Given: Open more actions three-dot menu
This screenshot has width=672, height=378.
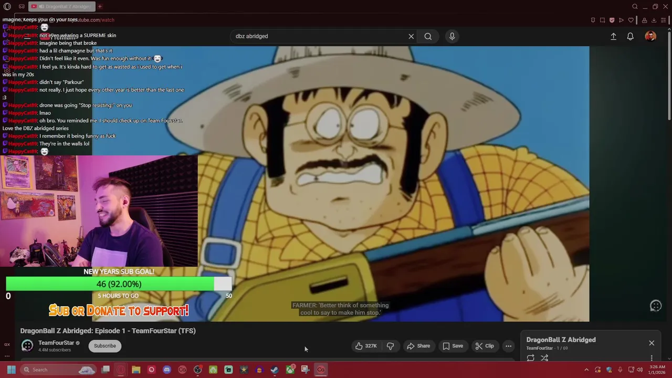Looking at the screenshot, I should [508, 346].
